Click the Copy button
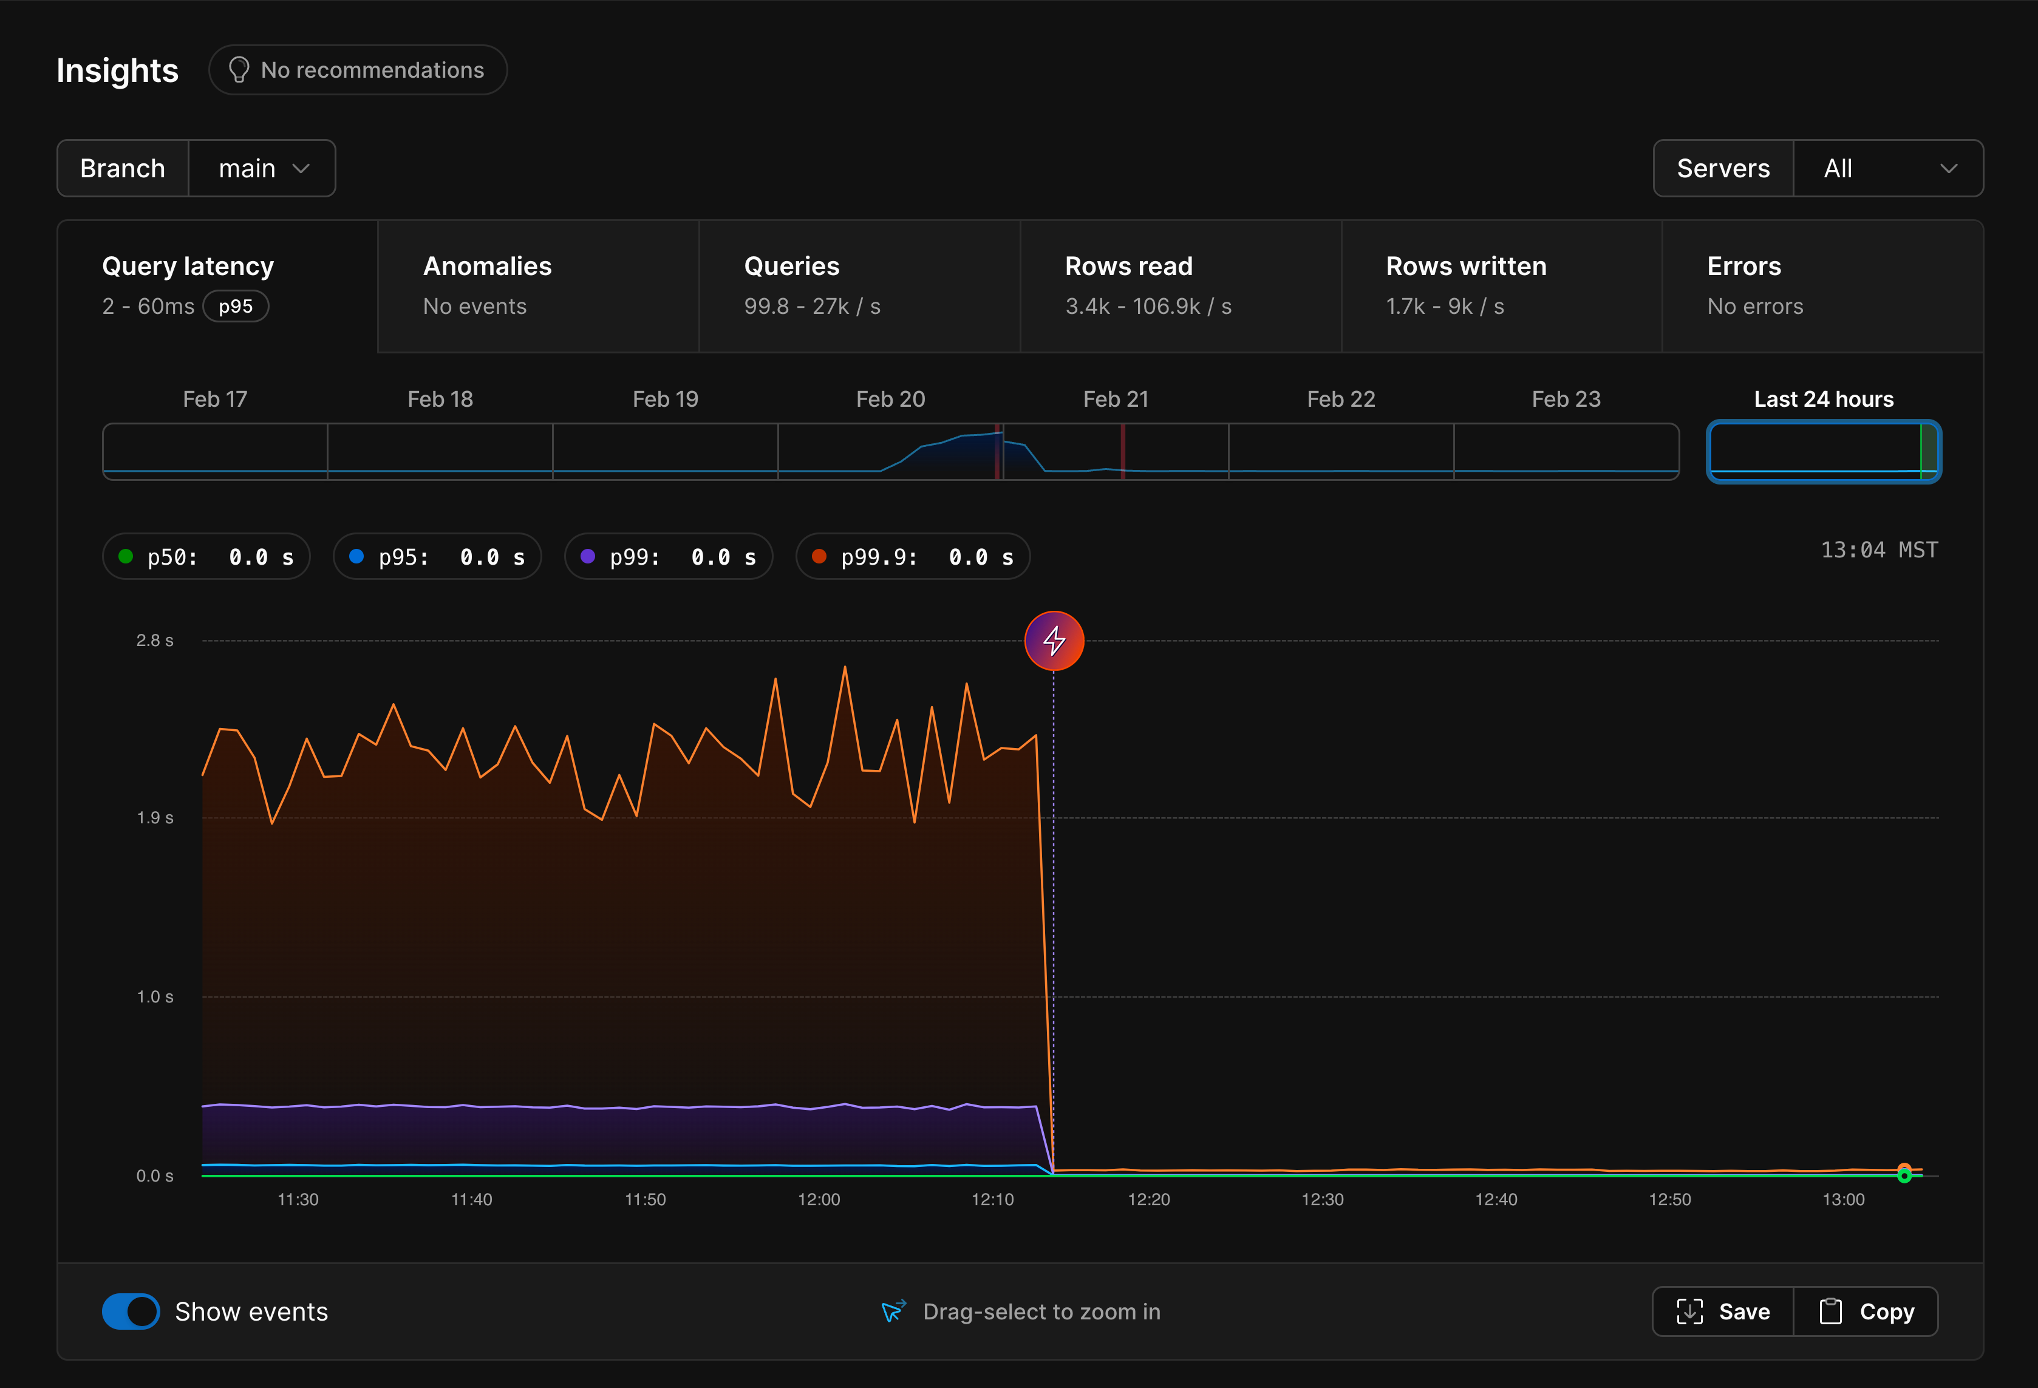The width and height of the screenshot is (2038, 1388). pos(1866,1311)
